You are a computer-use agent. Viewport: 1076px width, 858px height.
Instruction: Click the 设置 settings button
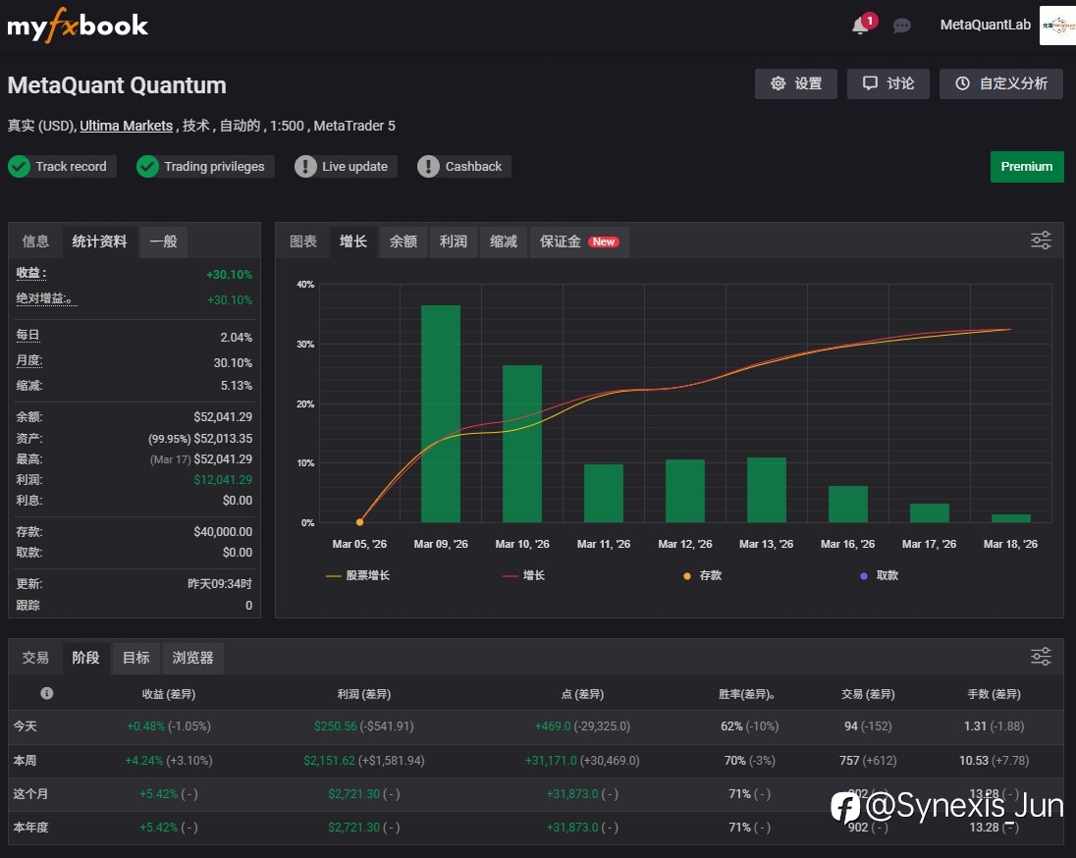point(796,83)
